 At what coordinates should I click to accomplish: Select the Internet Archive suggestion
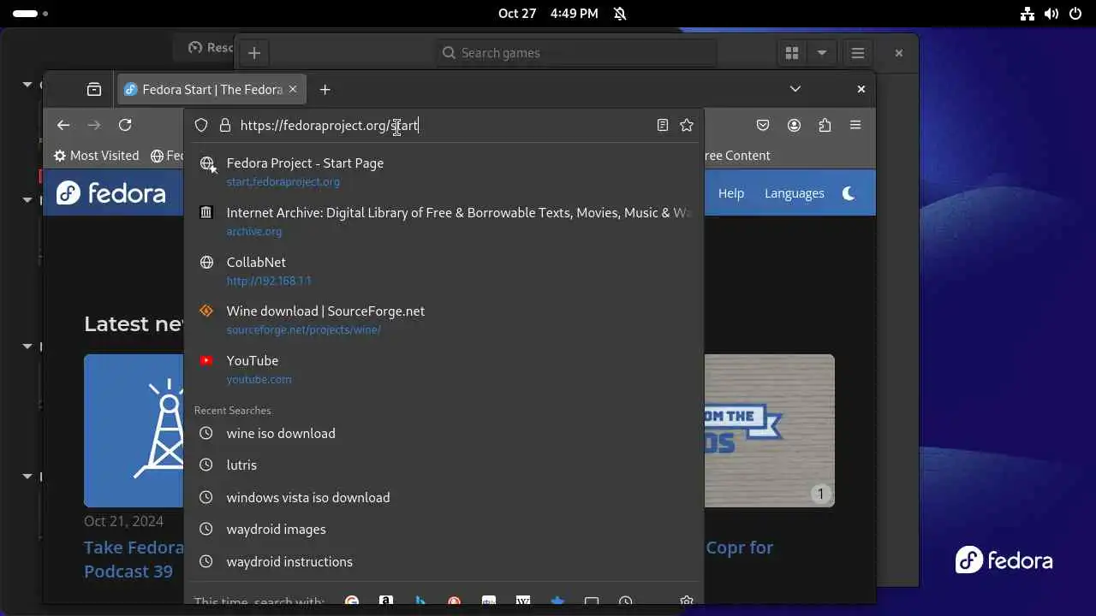[444, 221]
